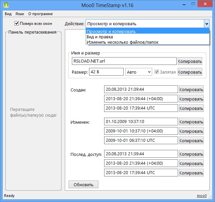The height and width of the screenshot is (202, 215).
Task: Open the Авто size unit dropdown
Action: coord(139,72)
